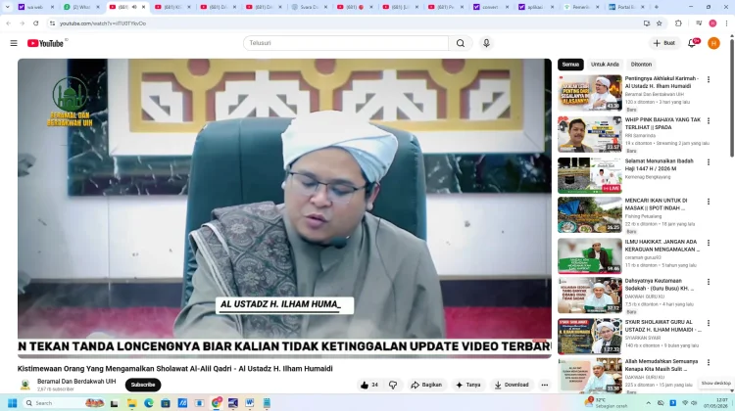
Task: Open Pentingnya Akhlakul Karimah video thumbnail
Action: pos(590,93)
